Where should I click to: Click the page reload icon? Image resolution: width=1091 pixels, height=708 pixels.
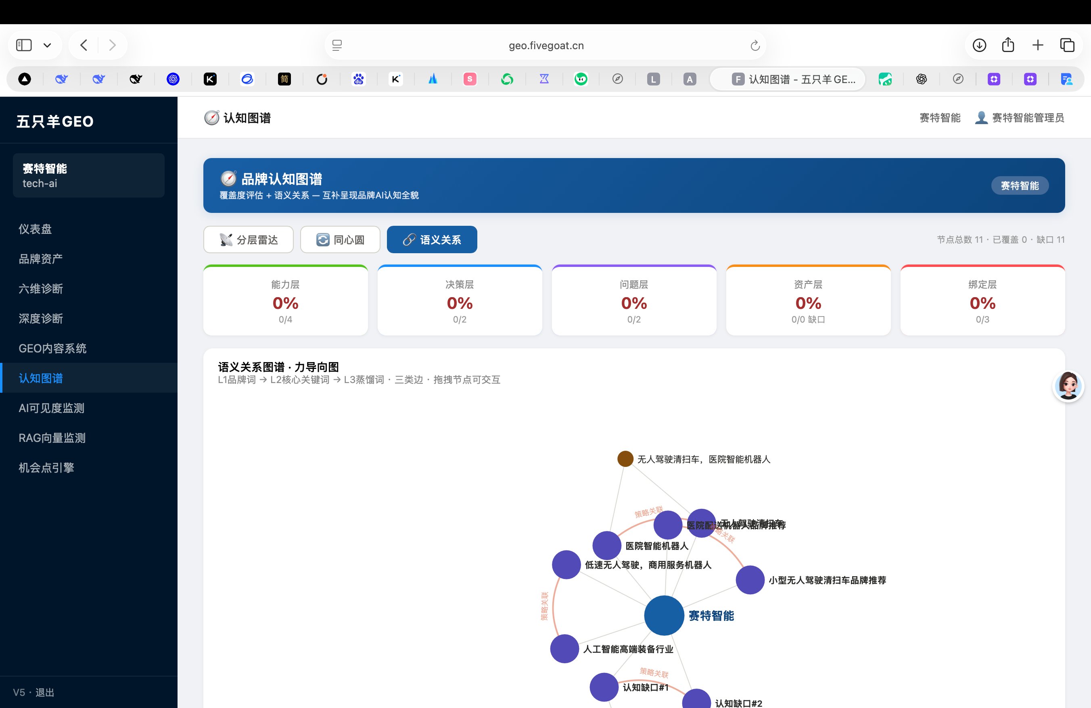click(755, 45)
